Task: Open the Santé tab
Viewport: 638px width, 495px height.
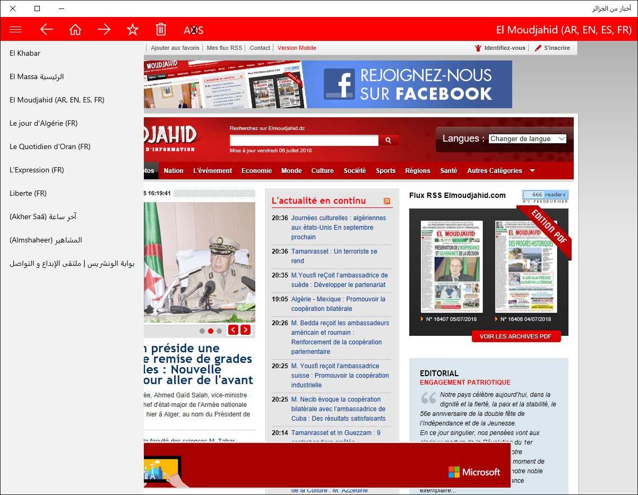Action: [x=449, y=171]
